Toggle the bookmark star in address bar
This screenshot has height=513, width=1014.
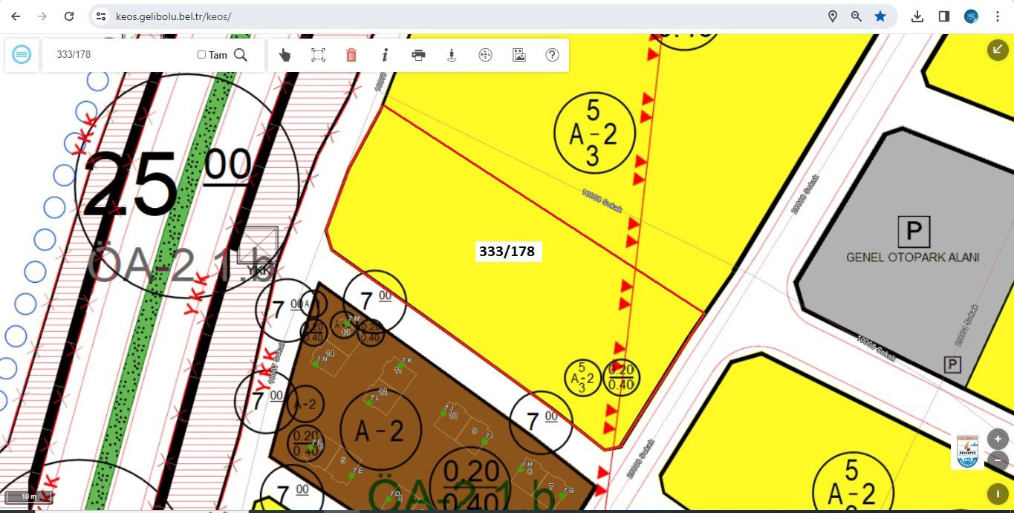click(880, 16)
